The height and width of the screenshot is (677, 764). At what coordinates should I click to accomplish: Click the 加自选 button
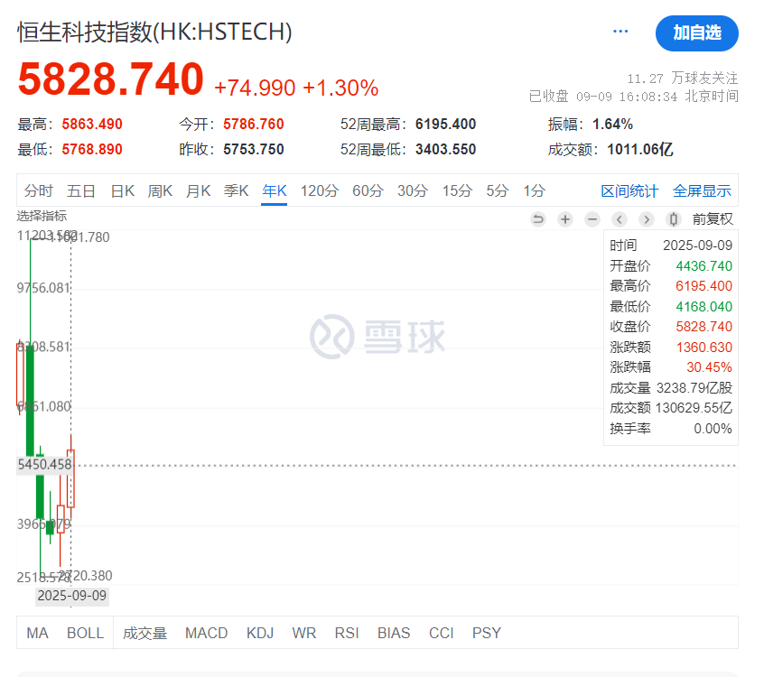click(x=697, y=33)
